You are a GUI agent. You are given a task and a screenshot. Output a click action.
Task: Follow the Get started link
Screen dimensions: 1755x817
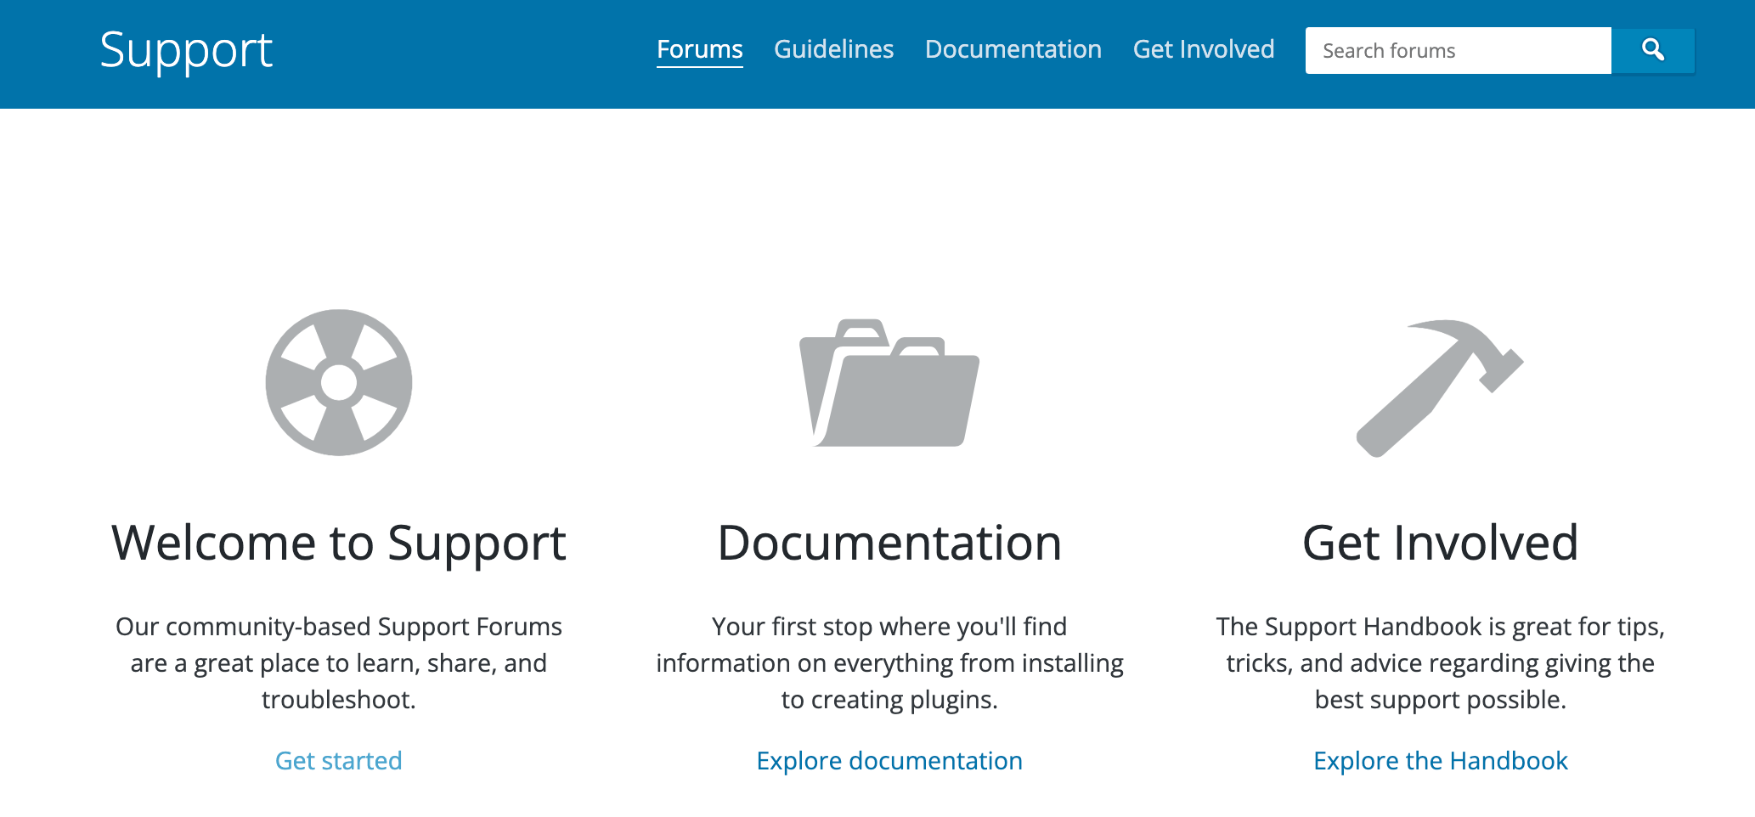tap(338, 760)
